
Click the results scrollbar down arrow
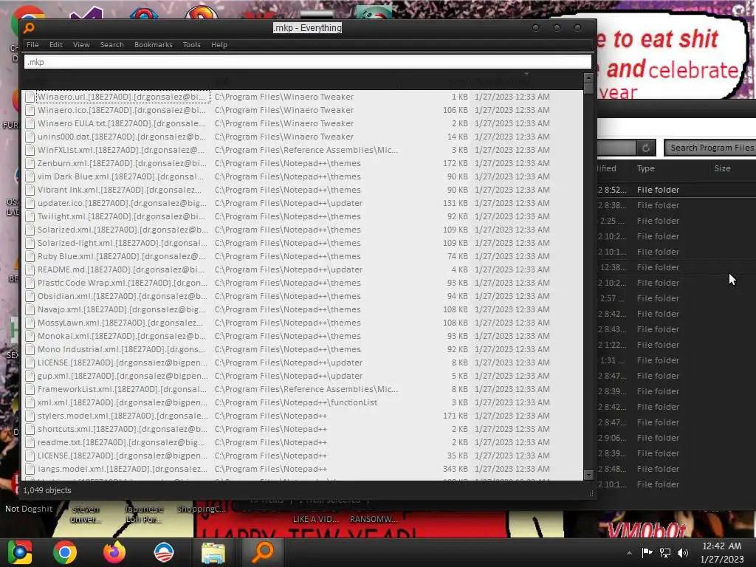coord(588,475)
